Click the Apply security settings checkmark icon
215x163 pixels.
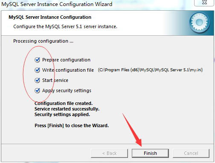pos(37,90)
